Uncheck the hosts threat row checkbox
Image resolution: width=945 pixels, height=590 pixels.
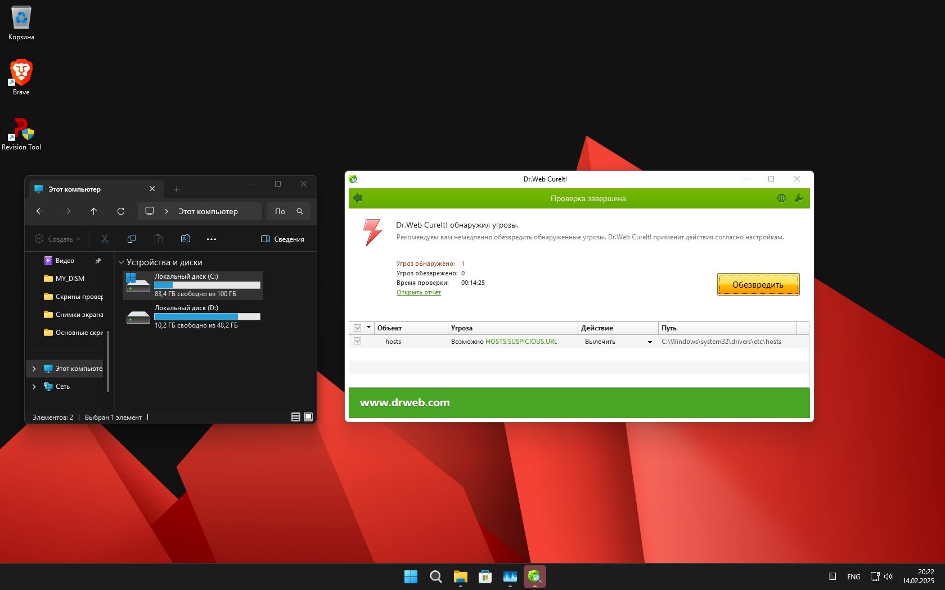point(357,342)
